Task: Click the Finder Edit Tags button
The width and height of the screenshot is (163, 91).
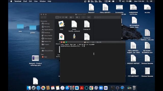Action: [89, 17]
